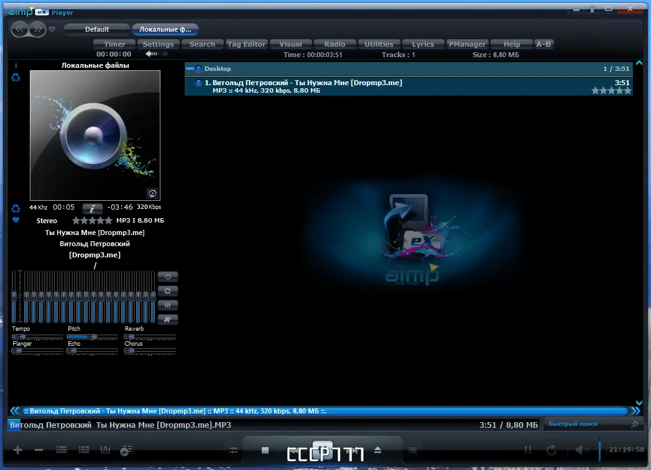The width and height of the screenshot is (651, 470).
Task: Add track to favorites with heart icon
Action: (x=16, y=220)
